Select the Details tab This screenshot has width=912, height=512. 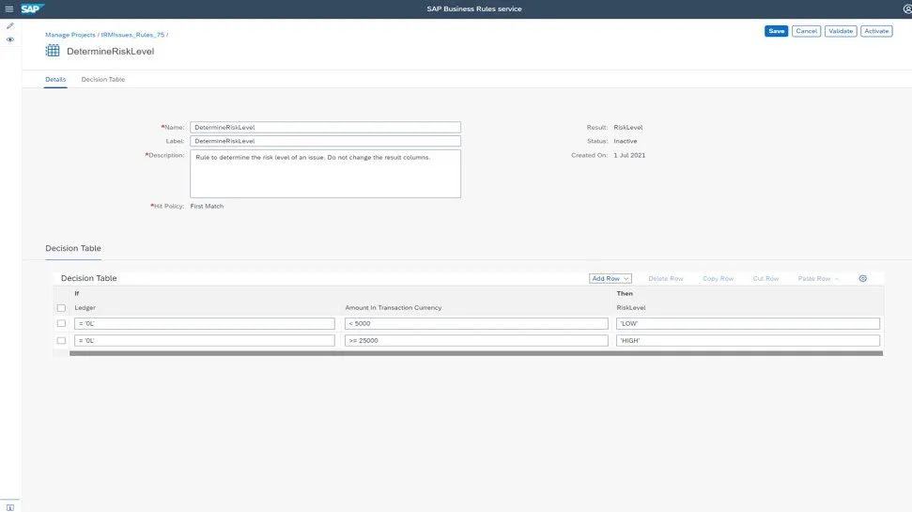[x=55, y=80]
